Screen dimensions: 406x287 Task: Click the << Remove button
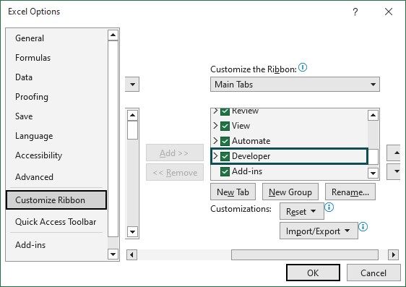[x=175, y=173]
